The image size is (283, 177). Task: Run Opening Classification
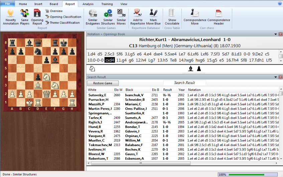pyautogui.click(x=63, y=17)
